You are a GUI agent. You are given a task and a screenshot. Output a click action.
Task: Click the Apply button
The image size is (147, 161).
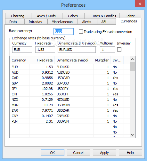tap(104, 153)
